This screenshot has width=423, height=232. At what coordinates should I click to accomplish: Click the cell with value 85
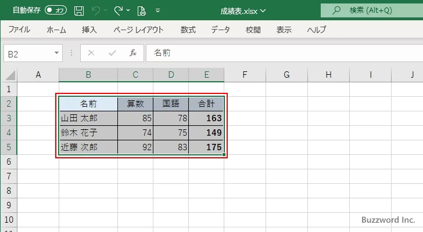(x=135, y=118)
